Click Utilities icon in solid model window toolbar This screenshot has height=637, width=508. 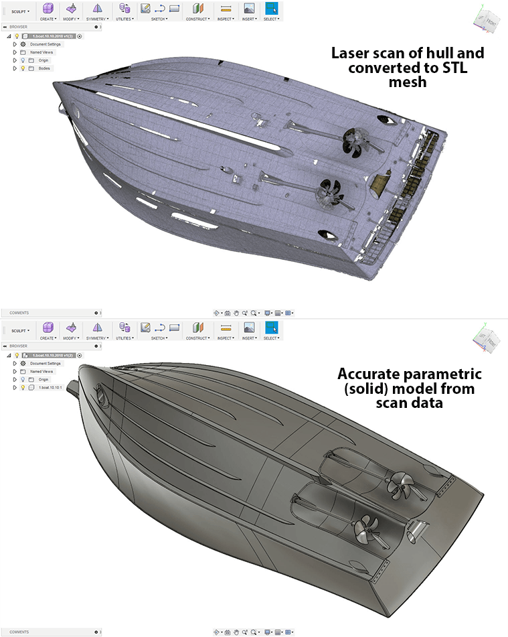124,328
